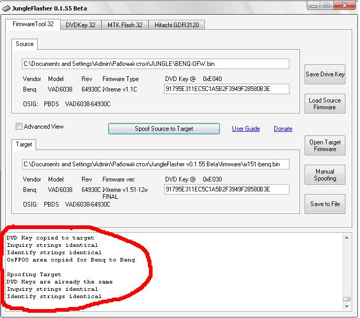The width and height of the screenshot is (360, 318).
Task: Enable the Advanced View checkbox
Action: click(x=19, y=127)
